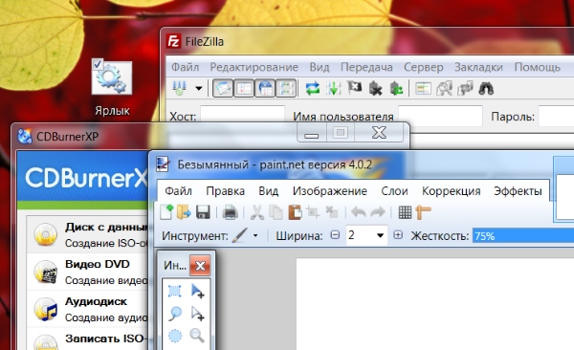This screenshot has width=574, height=350.
Task: Toggle transfer queue display in FileZilla
Action: pos(286,88)
